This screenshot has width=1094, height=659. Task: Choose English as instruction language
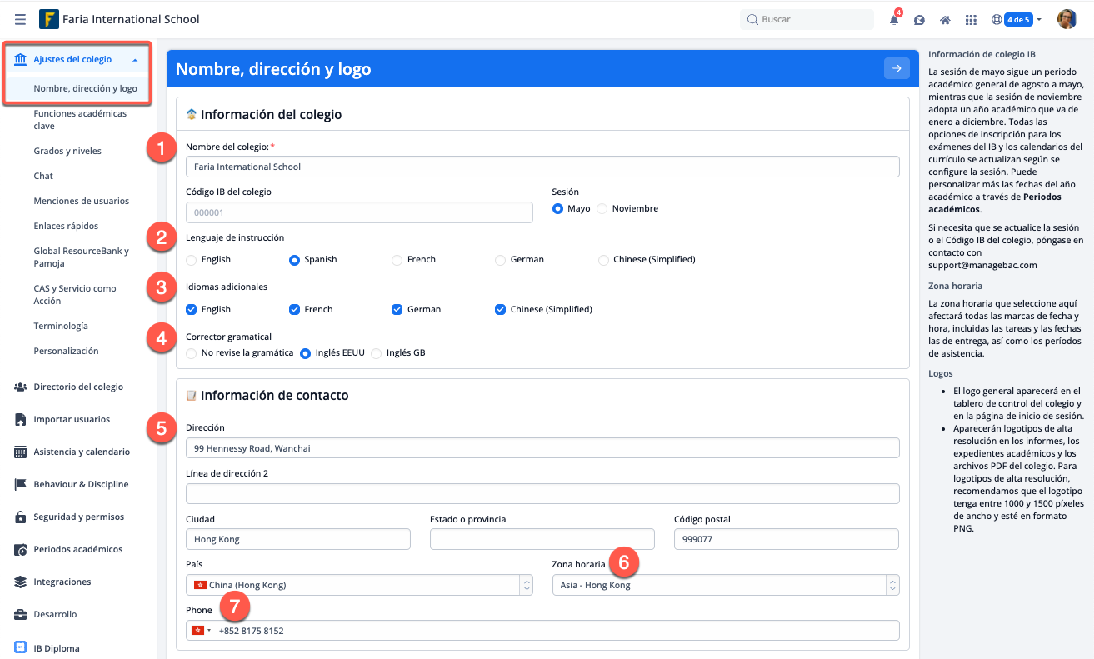(x=192, y=260)
